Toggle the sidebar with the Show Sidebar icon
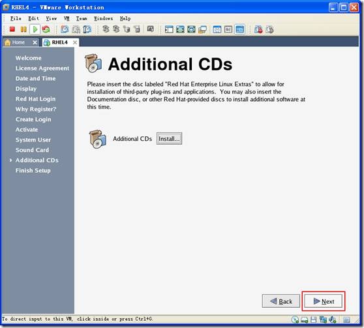Image resolution: width=364 pixels, height=328 pixels. tap(169, 29)
